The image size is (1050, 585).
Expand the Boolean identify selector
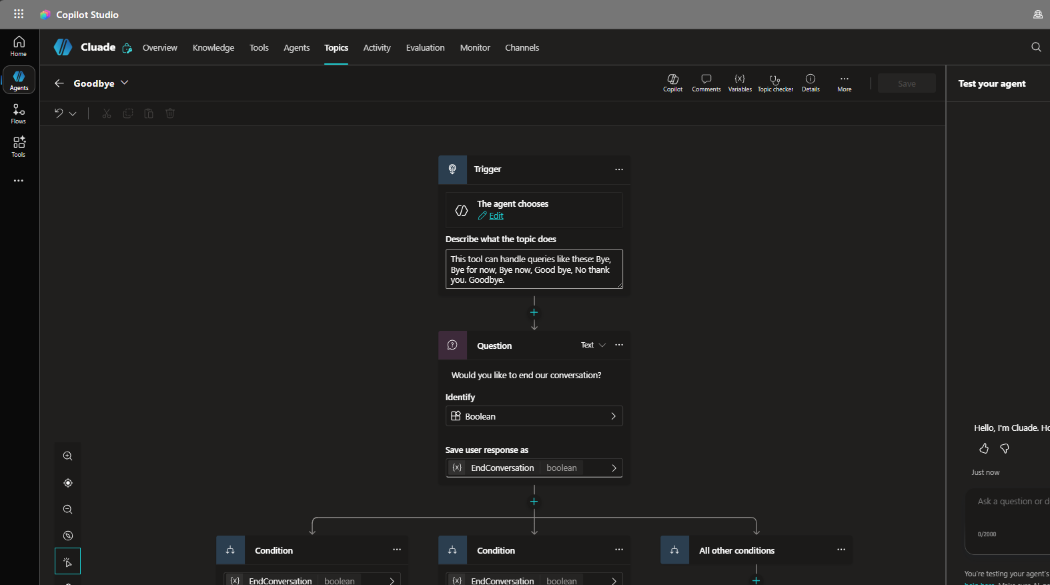coord(534,416)
